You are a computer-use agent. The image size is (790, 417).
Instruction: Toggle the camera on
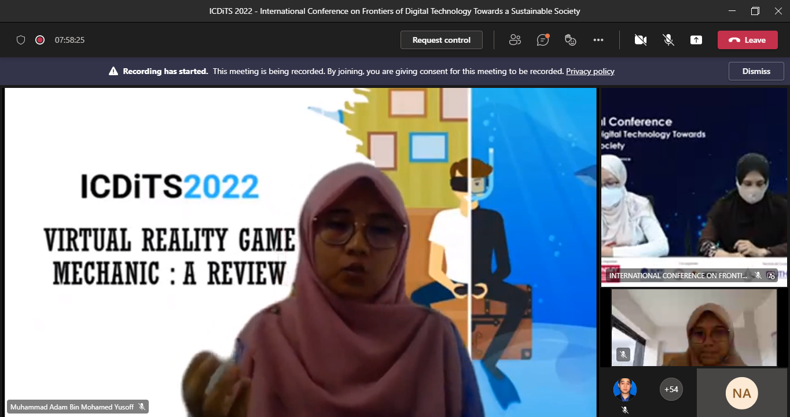(640, 40)
